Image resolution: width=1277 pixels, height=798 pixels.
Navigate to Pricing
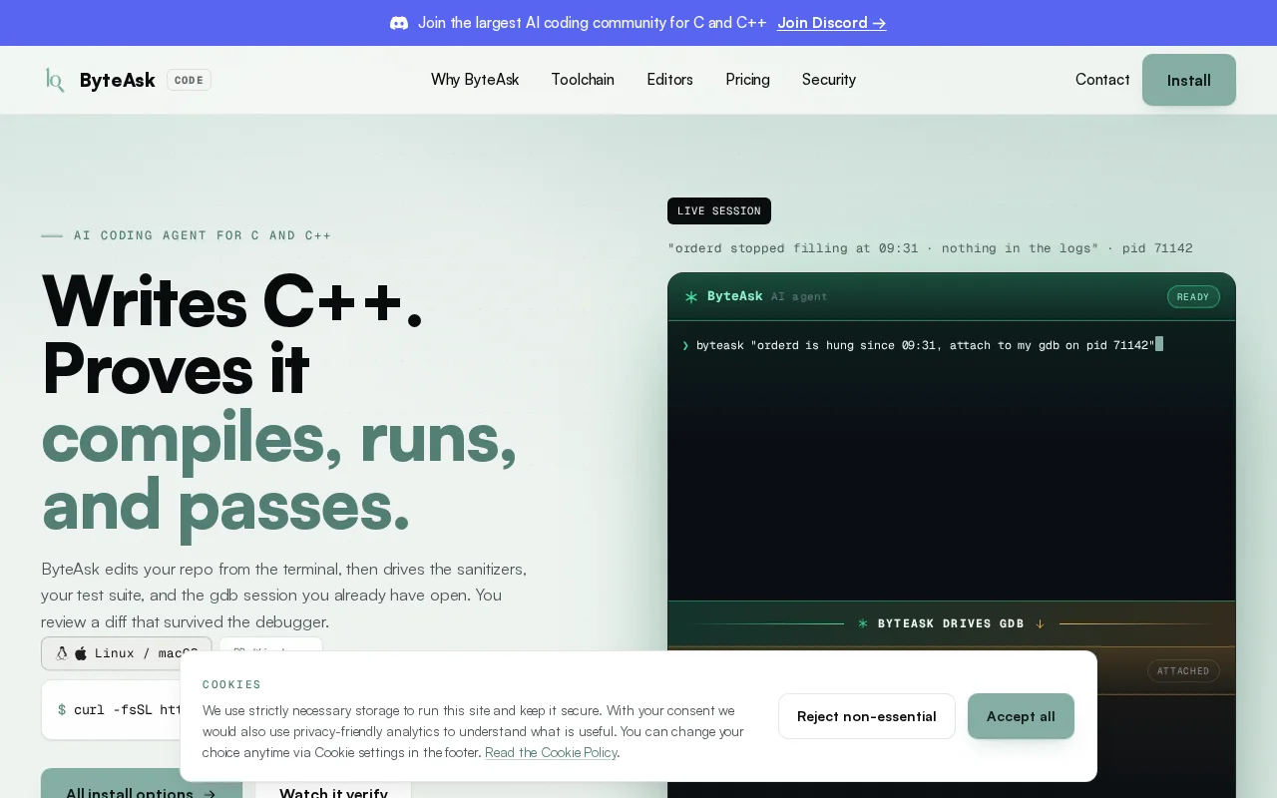coord(747,80)
